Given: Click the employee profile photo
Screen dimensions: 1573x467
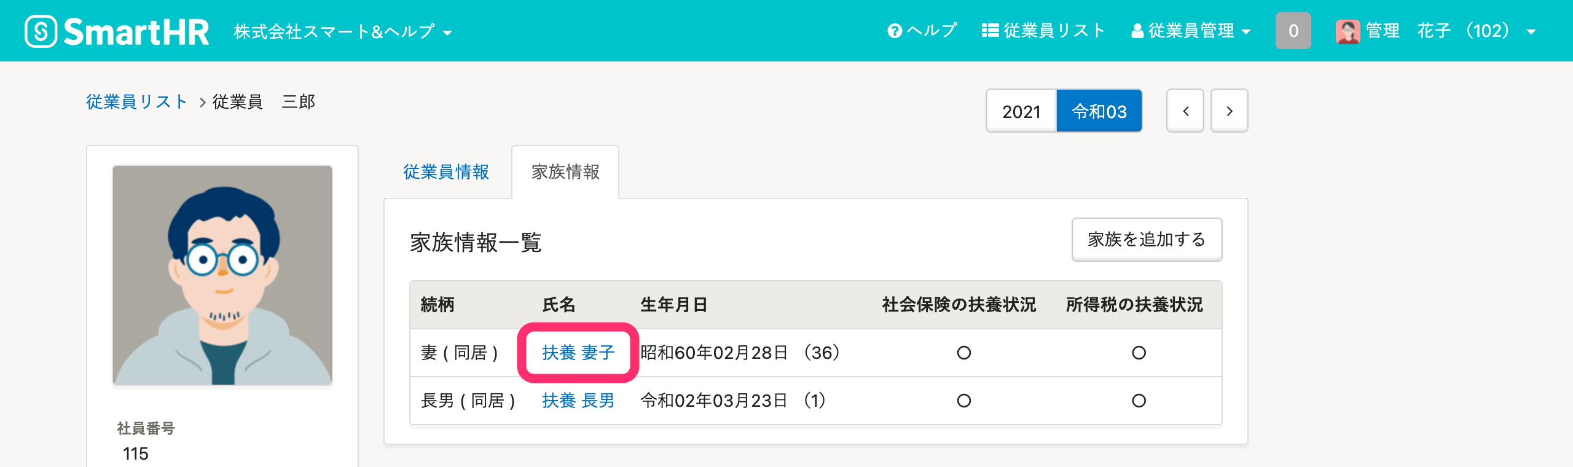Looking at the screenshot, I should coord(222,275).
